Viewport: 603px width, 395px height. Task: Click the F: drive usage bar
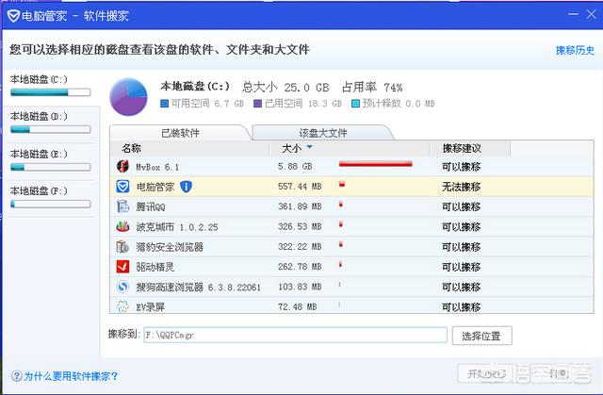(x=50, y=204)
